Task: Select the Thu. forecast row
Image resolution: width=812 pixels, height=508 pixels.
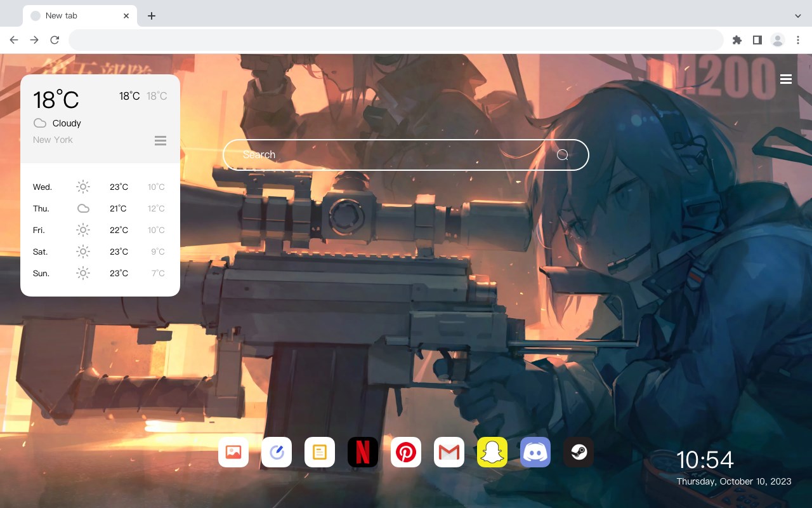Action: (100, 208)
